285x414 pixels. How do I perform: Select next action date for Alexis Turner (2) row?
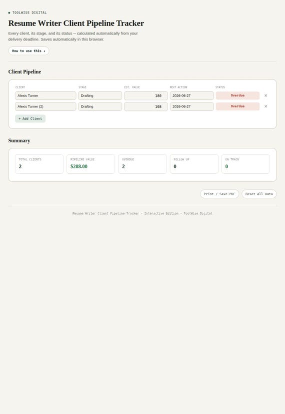point(191,106)
